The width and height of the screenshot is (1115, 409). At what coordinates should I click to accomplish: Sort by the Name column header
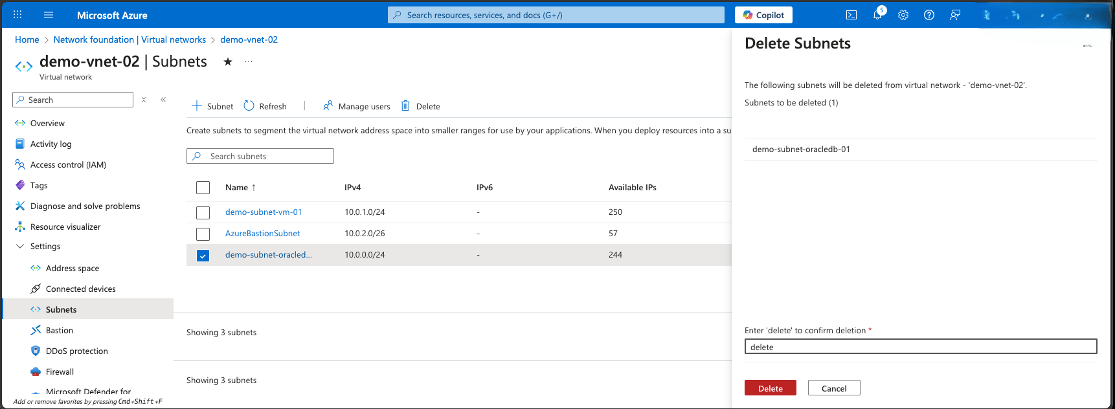click(240, 187)
